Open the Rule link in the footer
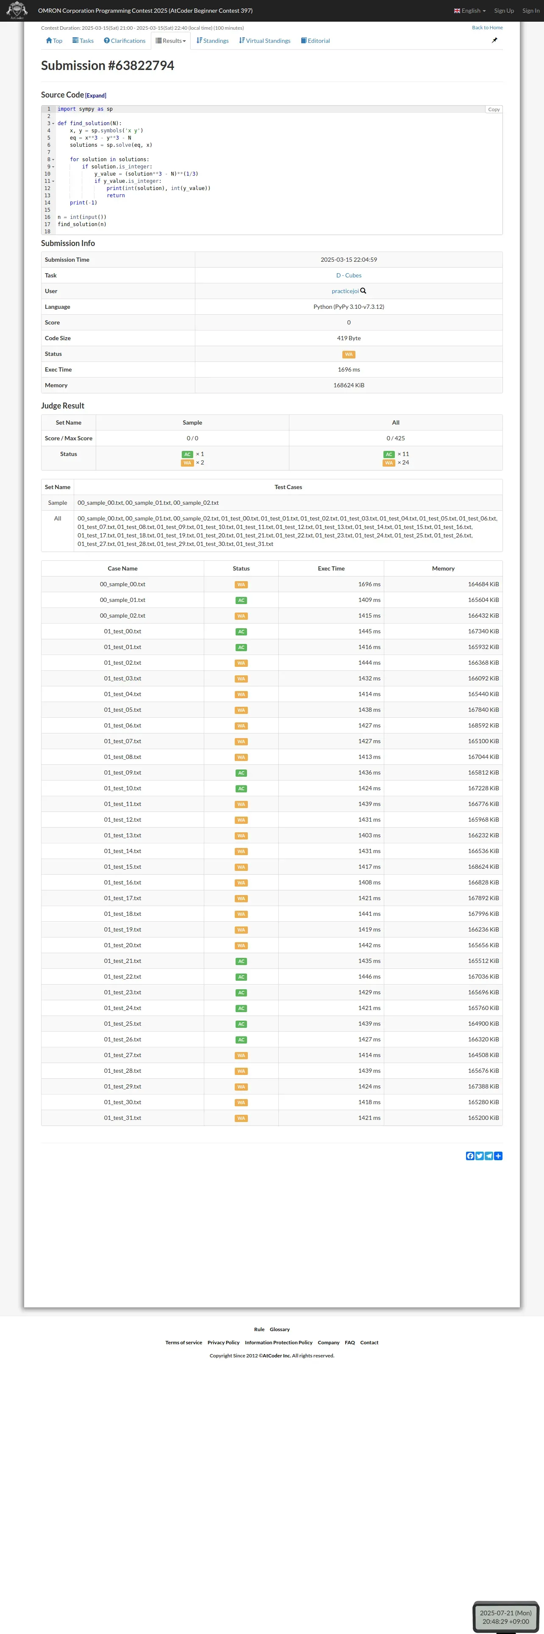The height and width of the screenshot is (1634, 544). click(x=259, y=1329)
